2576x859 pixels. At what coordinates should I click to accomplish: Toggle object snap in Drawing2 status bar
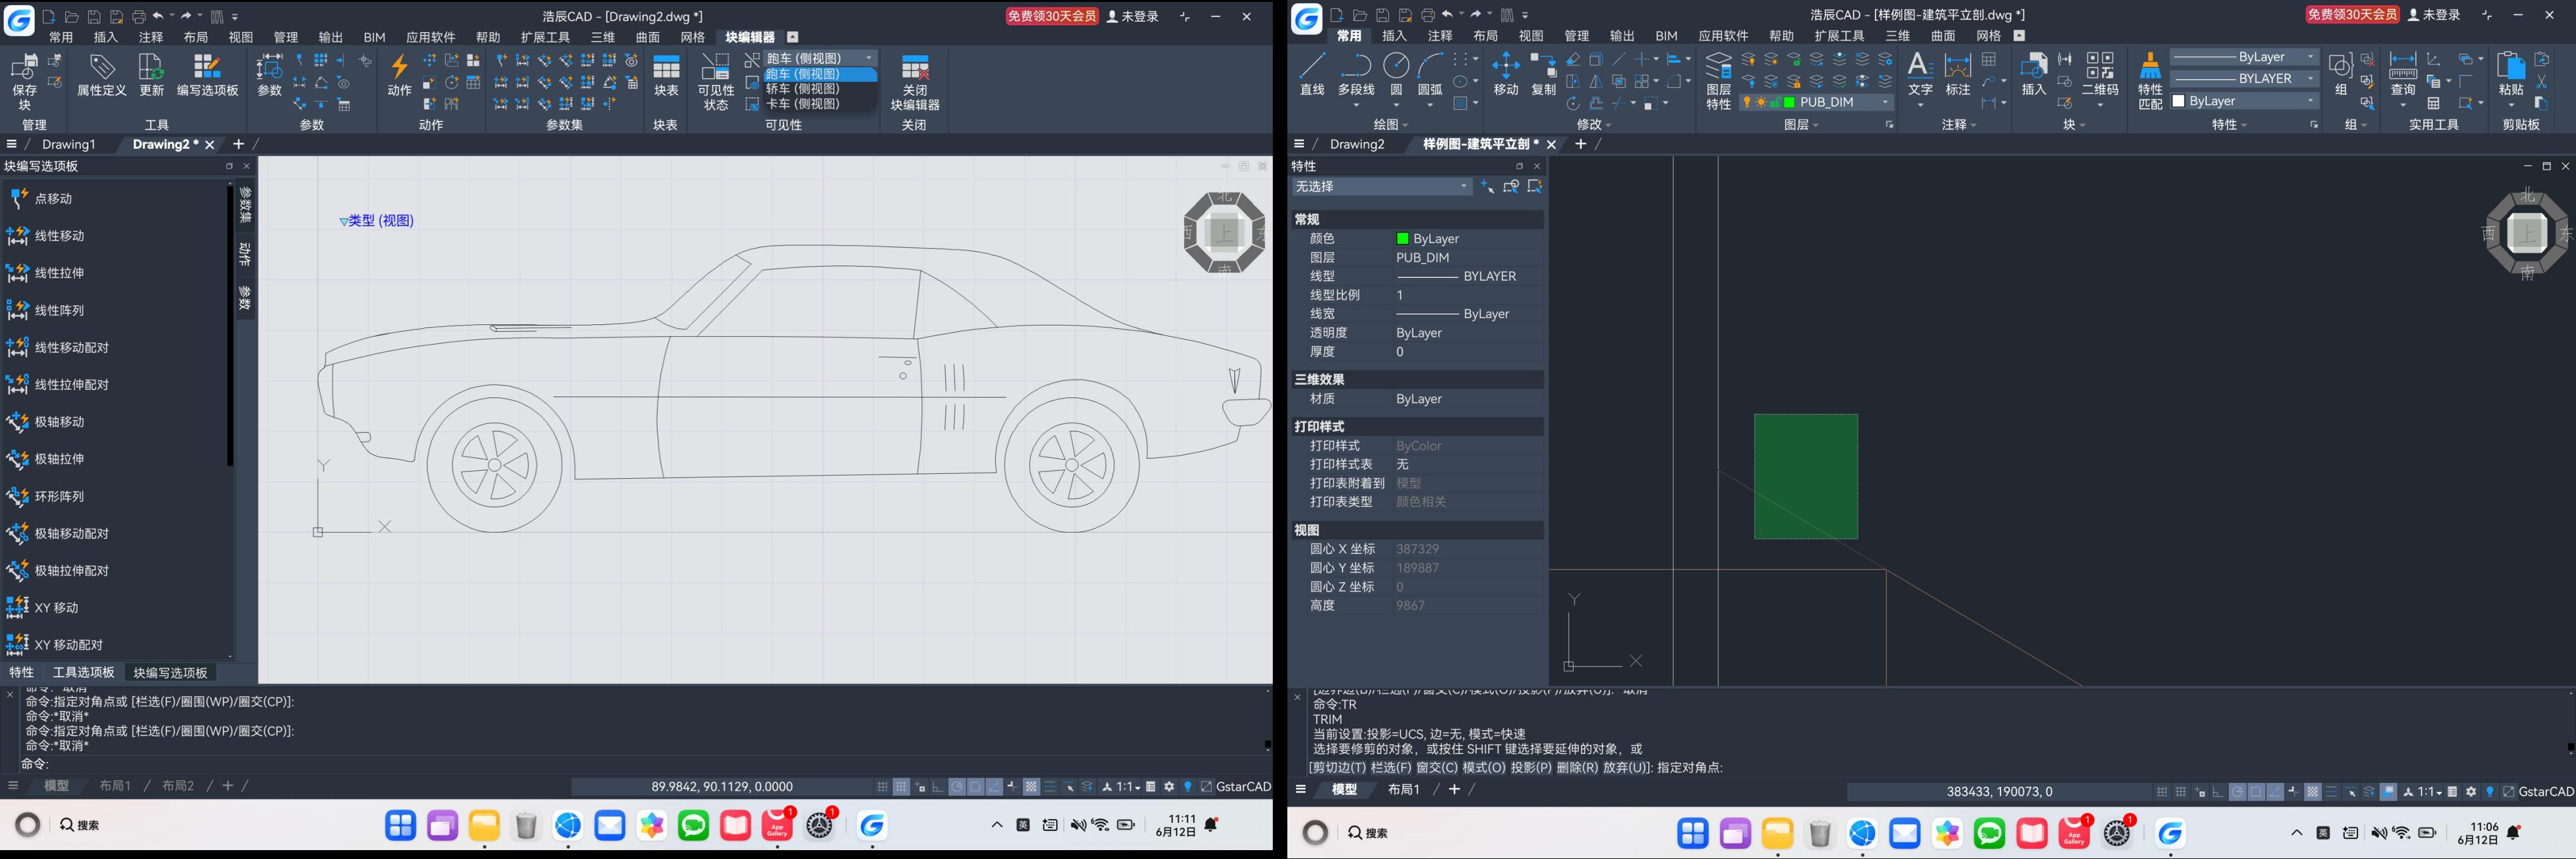click(x=975, y=787)
